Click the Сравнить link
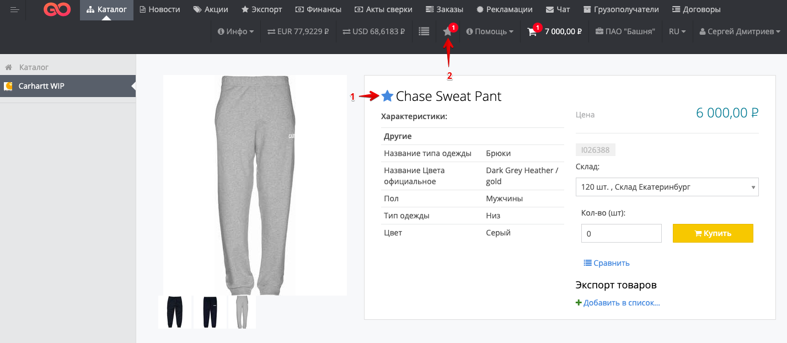 pos(607,263)
